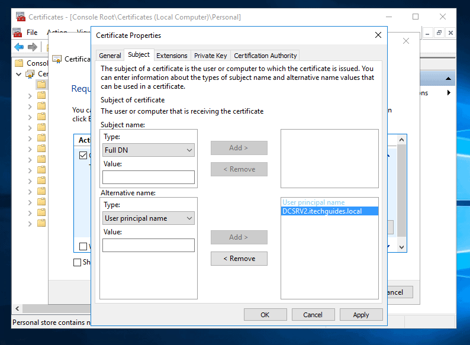Click the MMC menu bar document icon
Image resolution: width=470 pixels, height=345 pixels.
click(17, 33)
